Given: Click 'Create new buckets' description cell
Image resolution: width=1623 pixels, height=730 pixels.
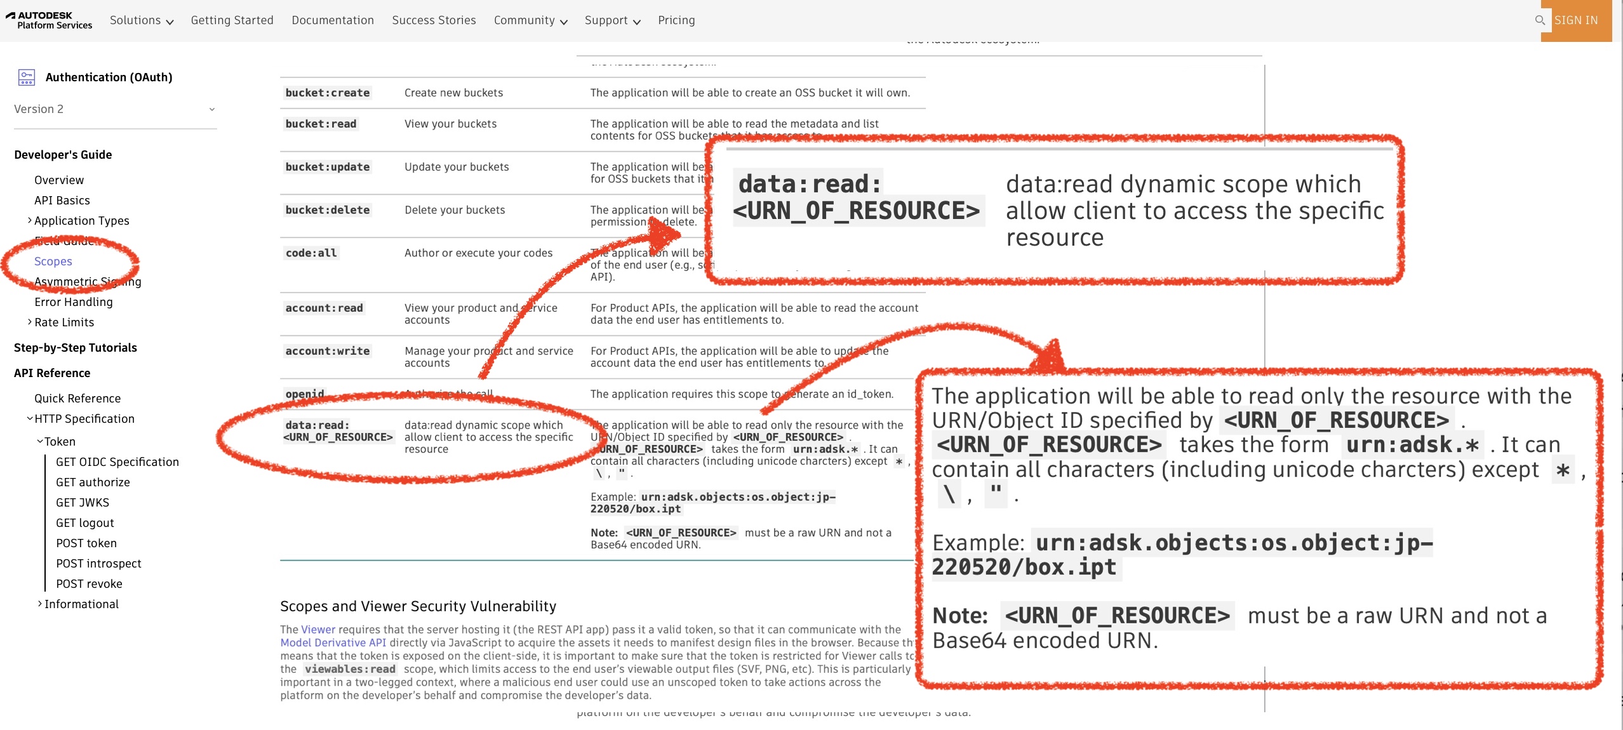Looking at the screenshot, I should pyautogui.click(x=454, y=93).
